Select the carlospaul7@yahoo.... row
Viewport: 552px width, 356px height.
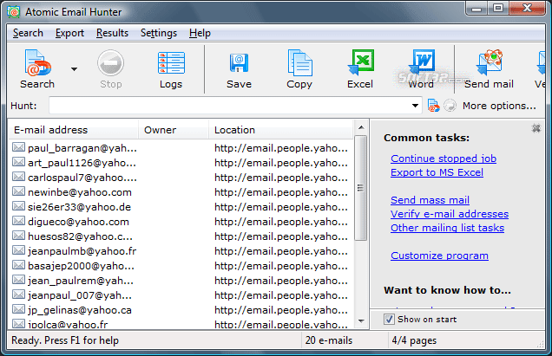pos(181,178)
